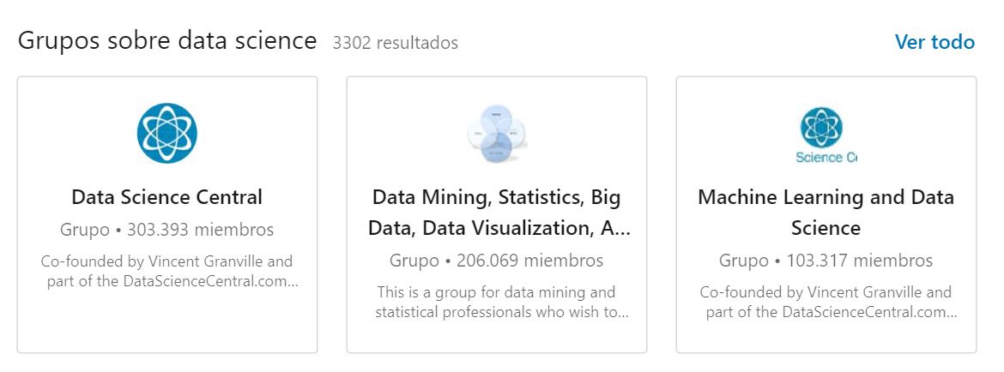1004x372 pixels.
Task: Open the Machine Learning and Data Science title
Action: 826,213
